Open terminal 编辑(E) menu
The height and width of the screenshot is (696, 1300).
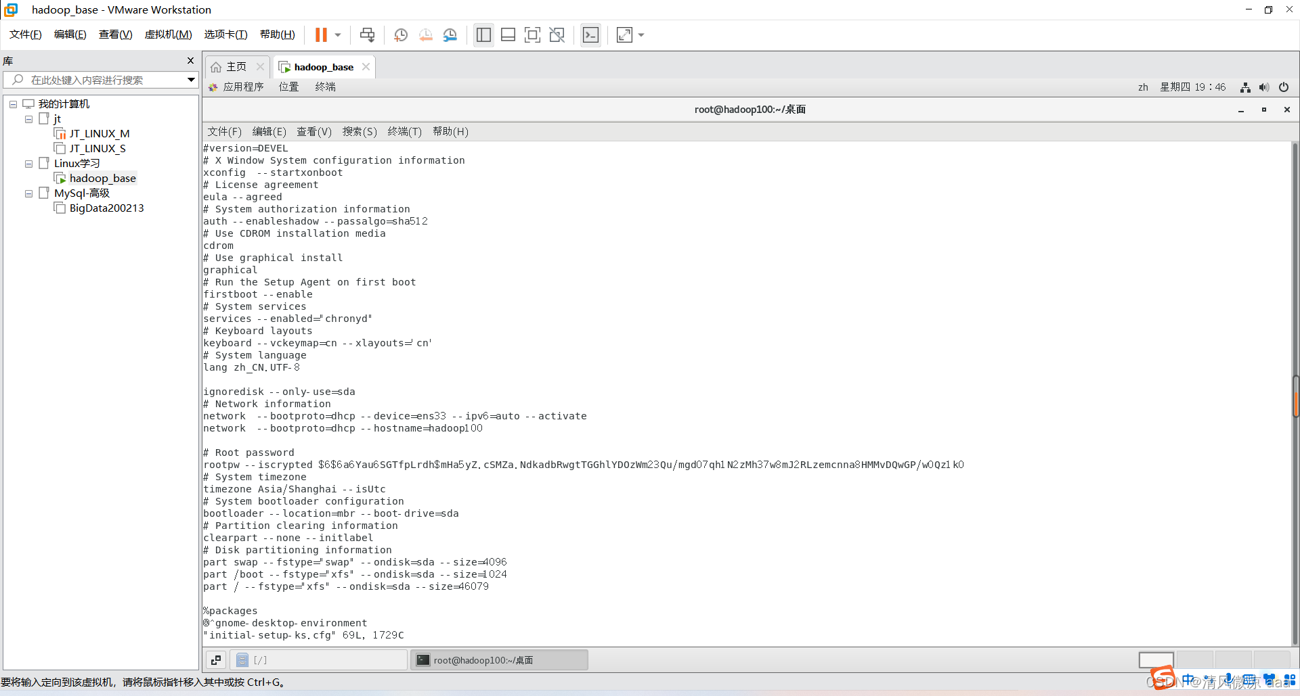269,132
